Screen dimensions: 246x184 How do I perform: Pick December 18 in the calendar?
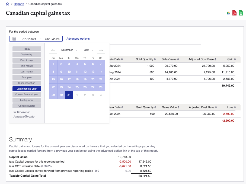77,80
